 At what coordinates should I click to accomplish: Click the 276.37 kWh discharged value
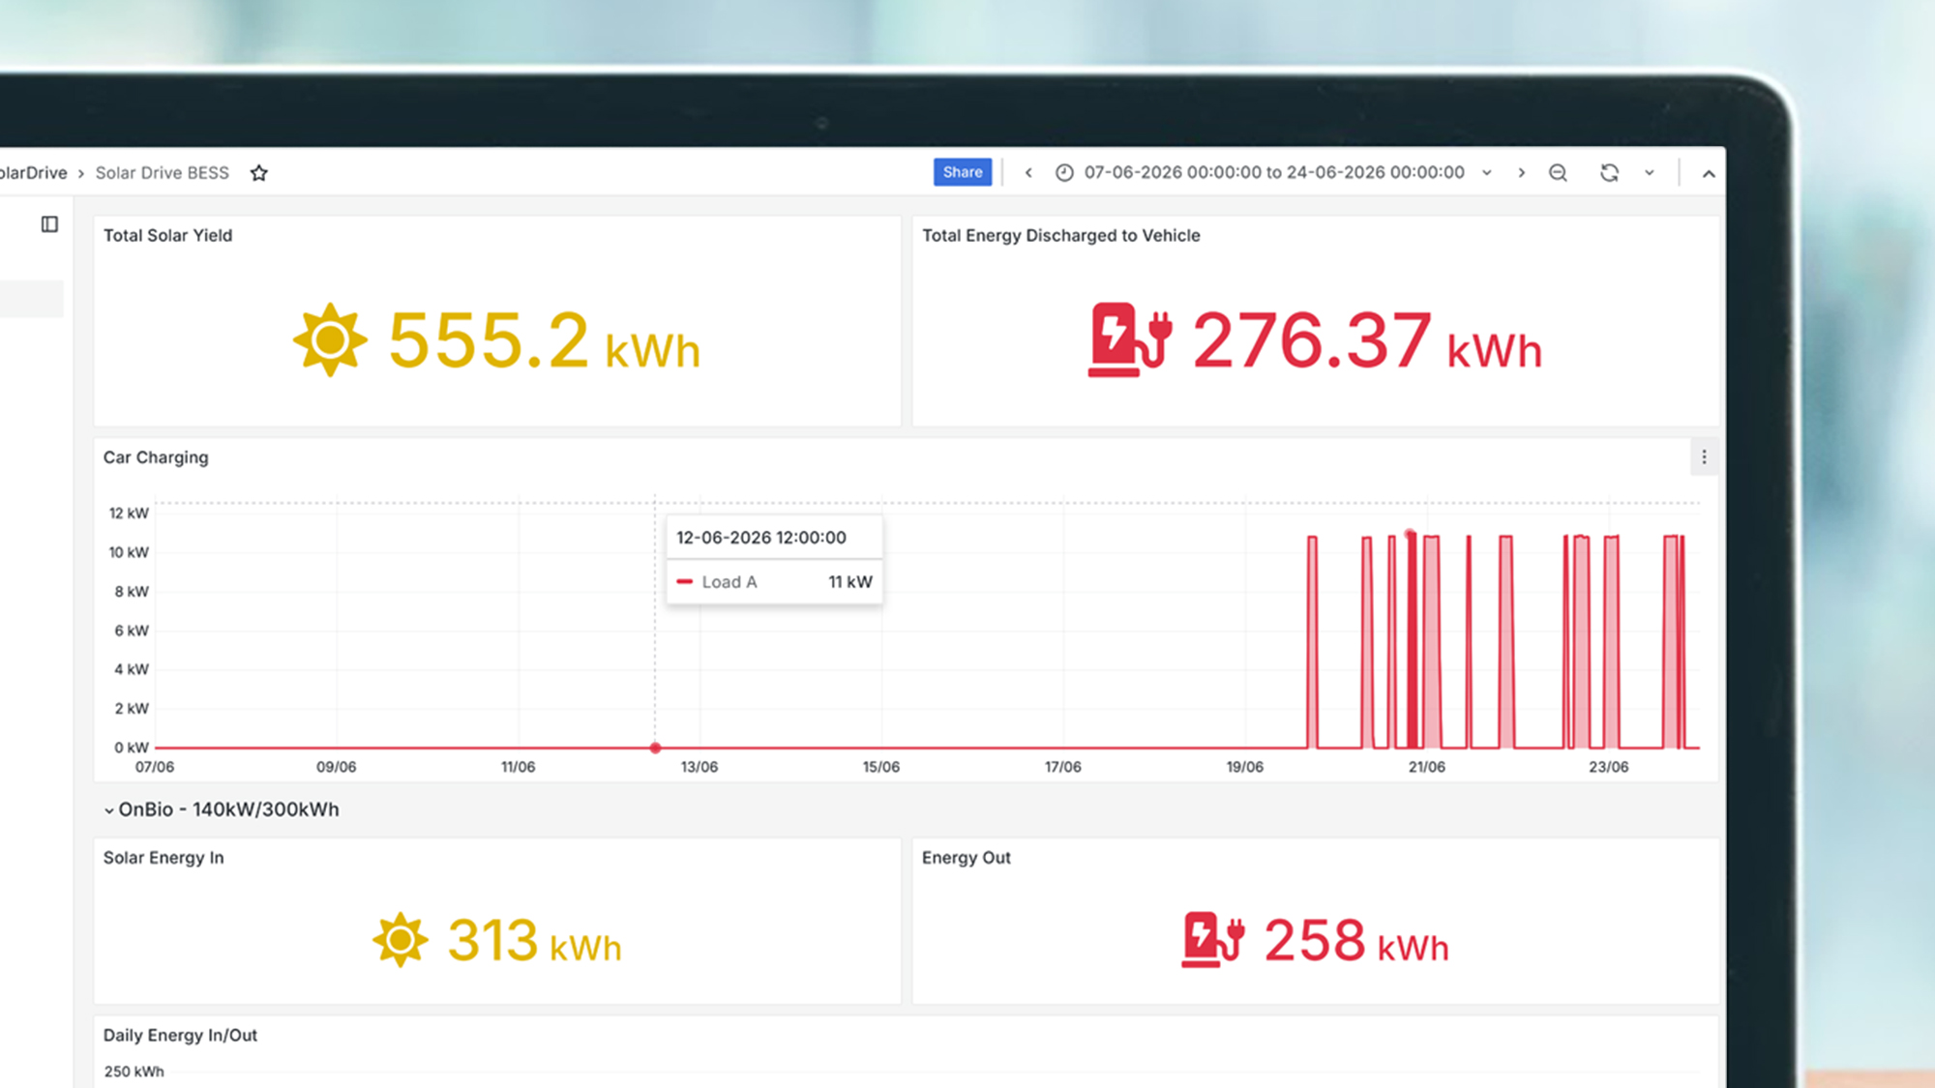click(x=1367, y=340)
